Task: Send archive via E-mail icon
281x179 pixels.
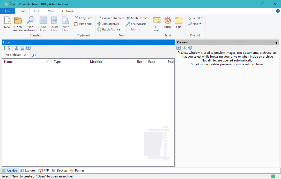Action: click(x=157, y=20)
